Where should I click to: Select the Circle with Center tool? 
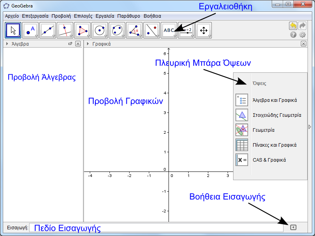(100, 31)
